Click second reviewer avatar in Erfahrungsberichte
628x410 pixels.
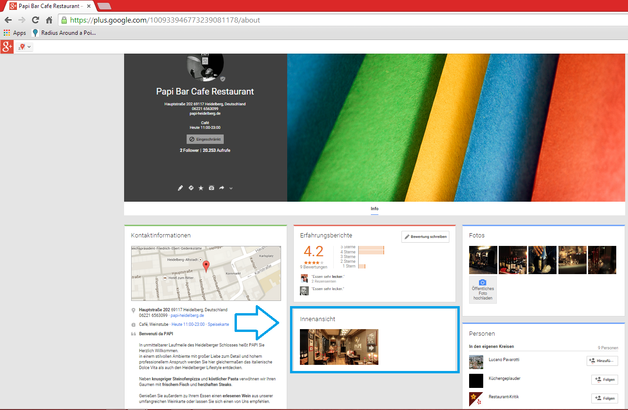tap(304, 291)
